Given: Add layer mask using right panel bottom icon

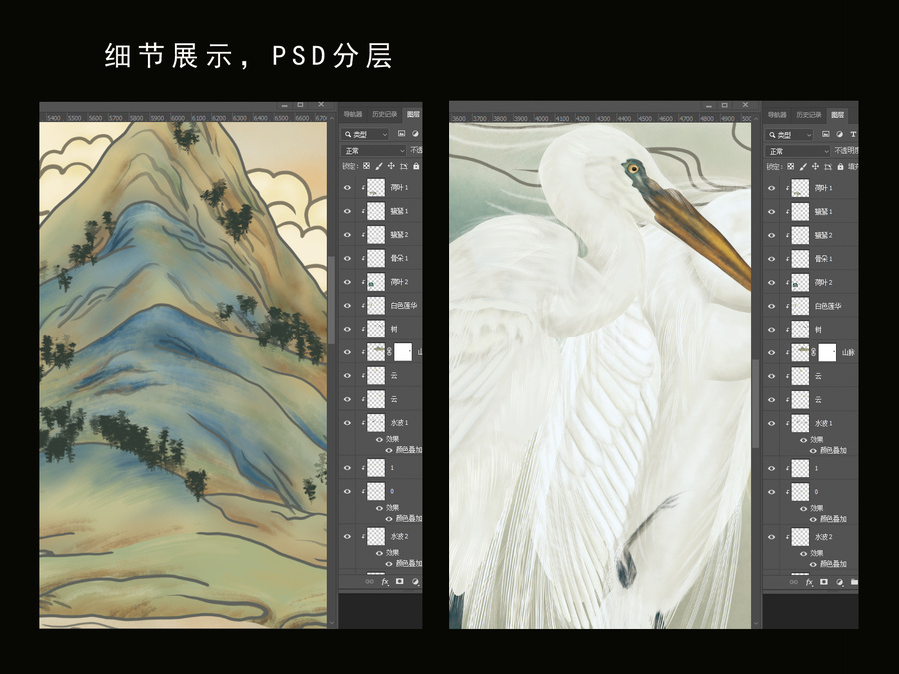Looking at the screenshot, I should (x=824, y=582).
